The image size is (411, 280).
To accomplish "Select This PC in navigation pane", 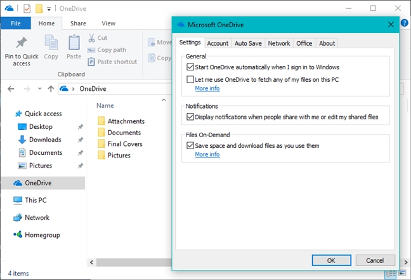I will [30, 200].
